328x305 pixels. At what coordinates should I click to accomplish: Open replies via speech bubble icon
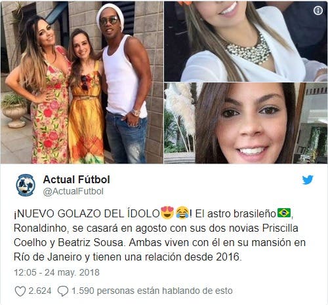[x=63, y=291]
